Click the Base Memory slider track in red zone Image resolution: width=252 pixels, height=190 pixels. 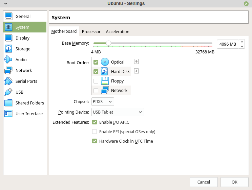pyautogui.click(x=207, y=43)
